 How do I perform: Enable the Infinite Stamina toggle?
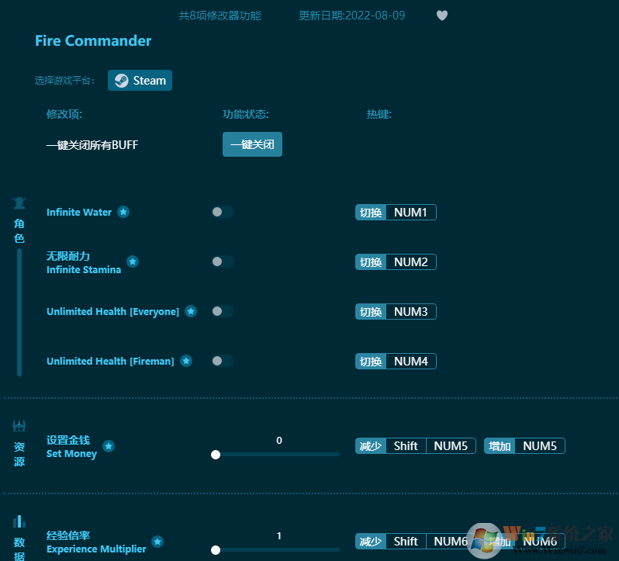pyautogui.click(x=223, y=261)
